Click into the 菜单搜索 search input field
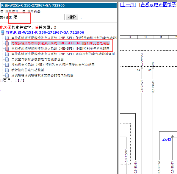177x174 pixels. click(x=39, y=17)
